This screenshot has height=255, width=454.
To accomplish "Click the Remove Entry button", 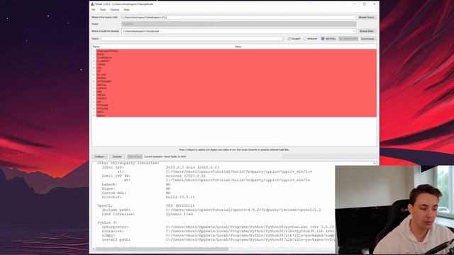I will tap(348, 38).
